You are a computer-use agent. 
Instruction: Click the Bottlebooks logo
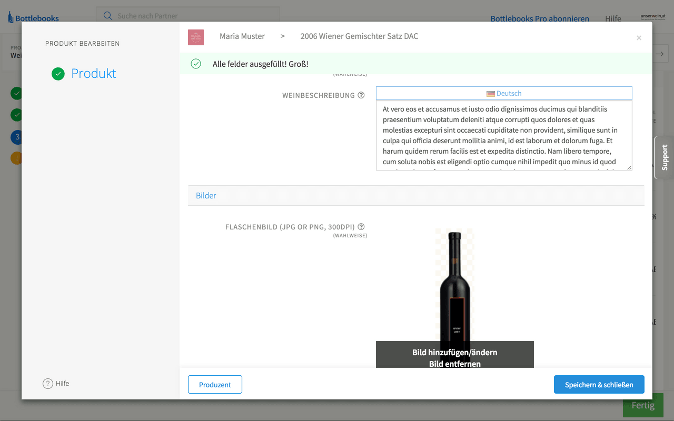[x=33, y=18]
